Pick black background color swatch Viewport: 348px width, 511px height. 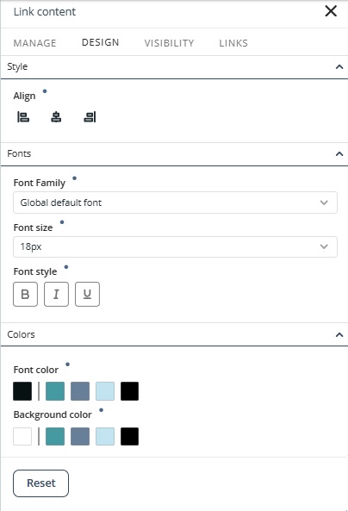coord(130,436)
